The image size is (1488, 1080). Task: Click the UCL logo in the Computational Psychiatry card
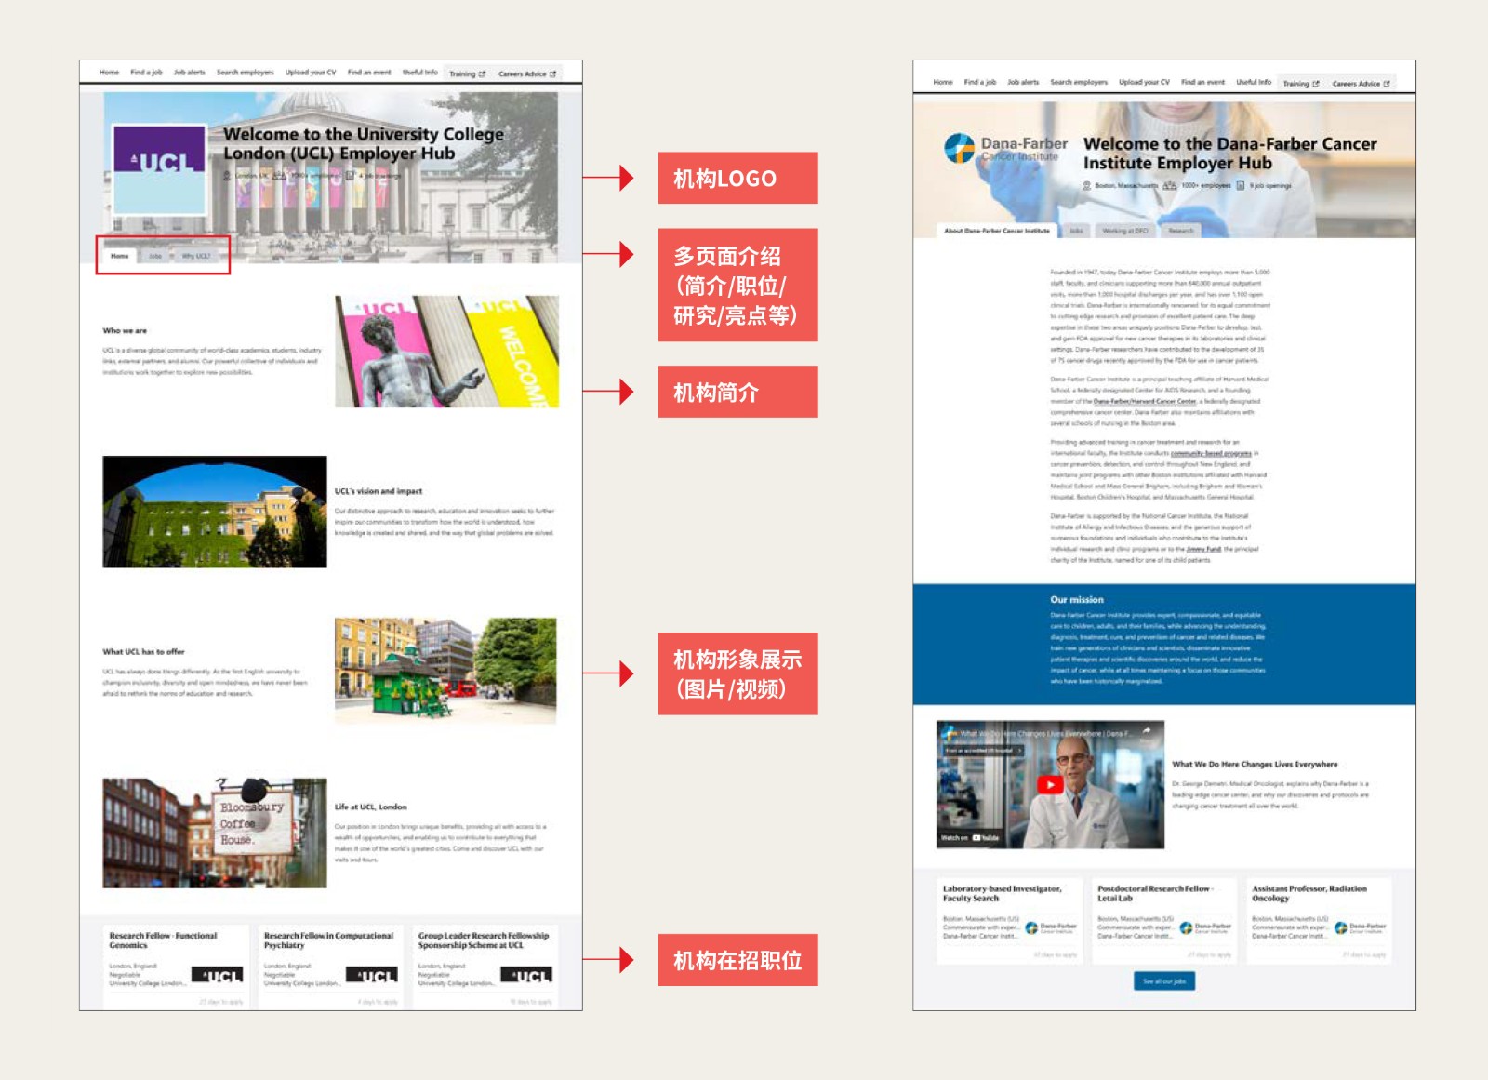point(371,975)
